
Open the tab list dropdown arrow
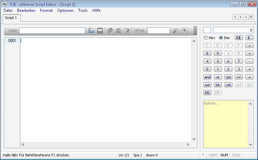[246, 17]
